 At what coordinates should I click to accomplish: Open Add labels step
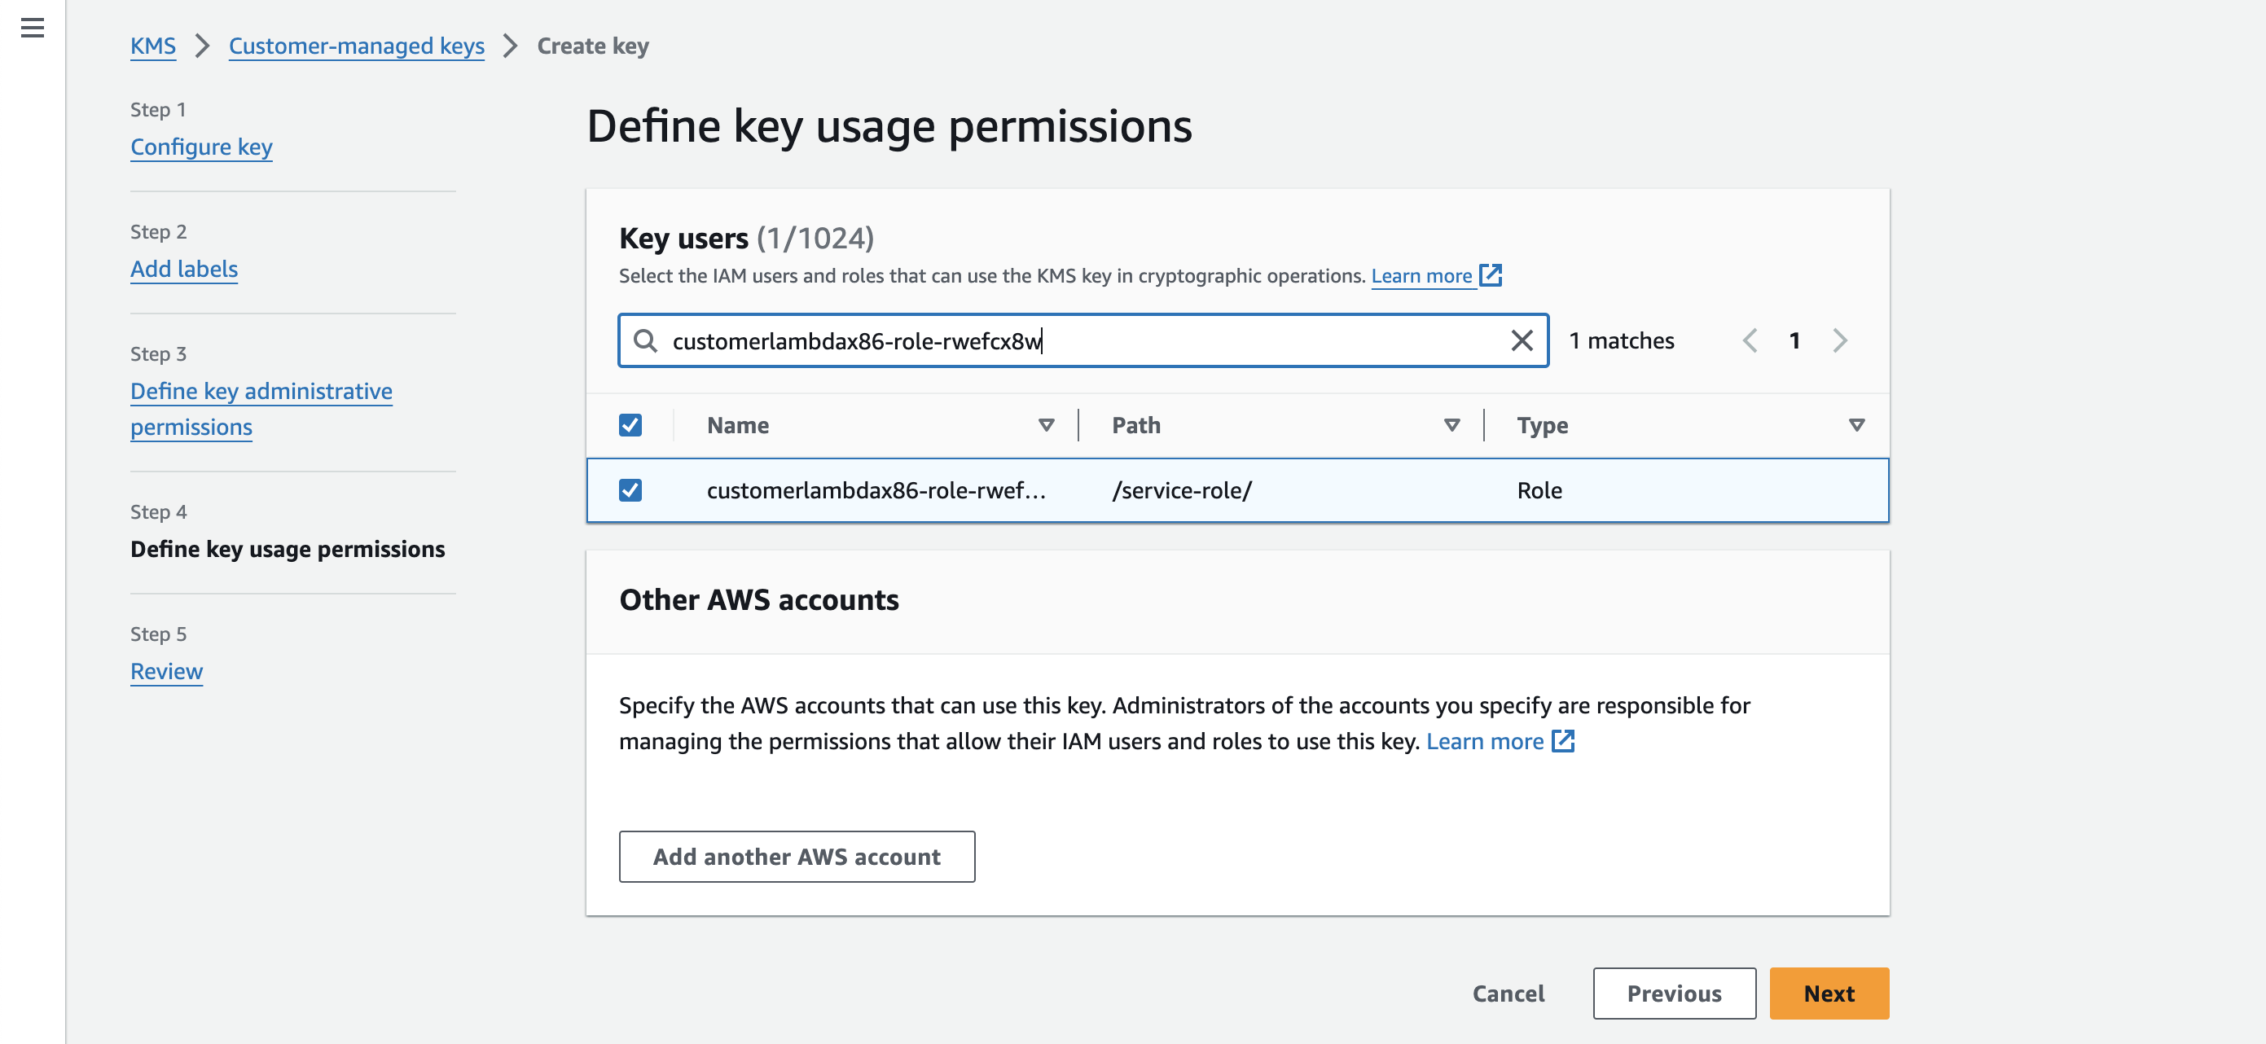pos(184,269)
